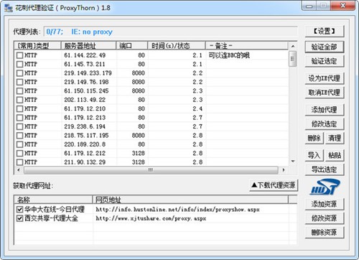Click the 清理 clean button
This screenshot has height=260, width=359.
tap(335, 138)
